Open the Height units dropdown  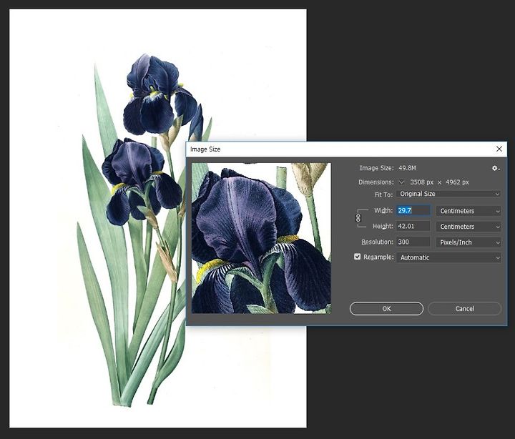[469, 227]
